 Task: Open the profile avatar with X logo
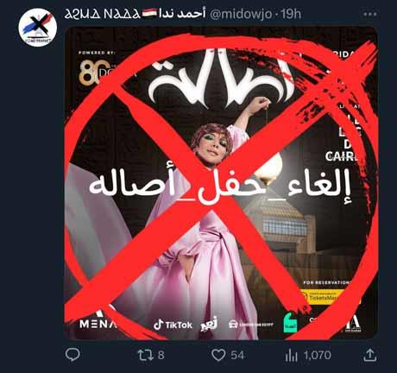[37, 28]
